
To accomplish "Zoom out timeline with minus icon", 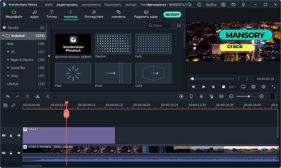I will click(x=231, y=97).
